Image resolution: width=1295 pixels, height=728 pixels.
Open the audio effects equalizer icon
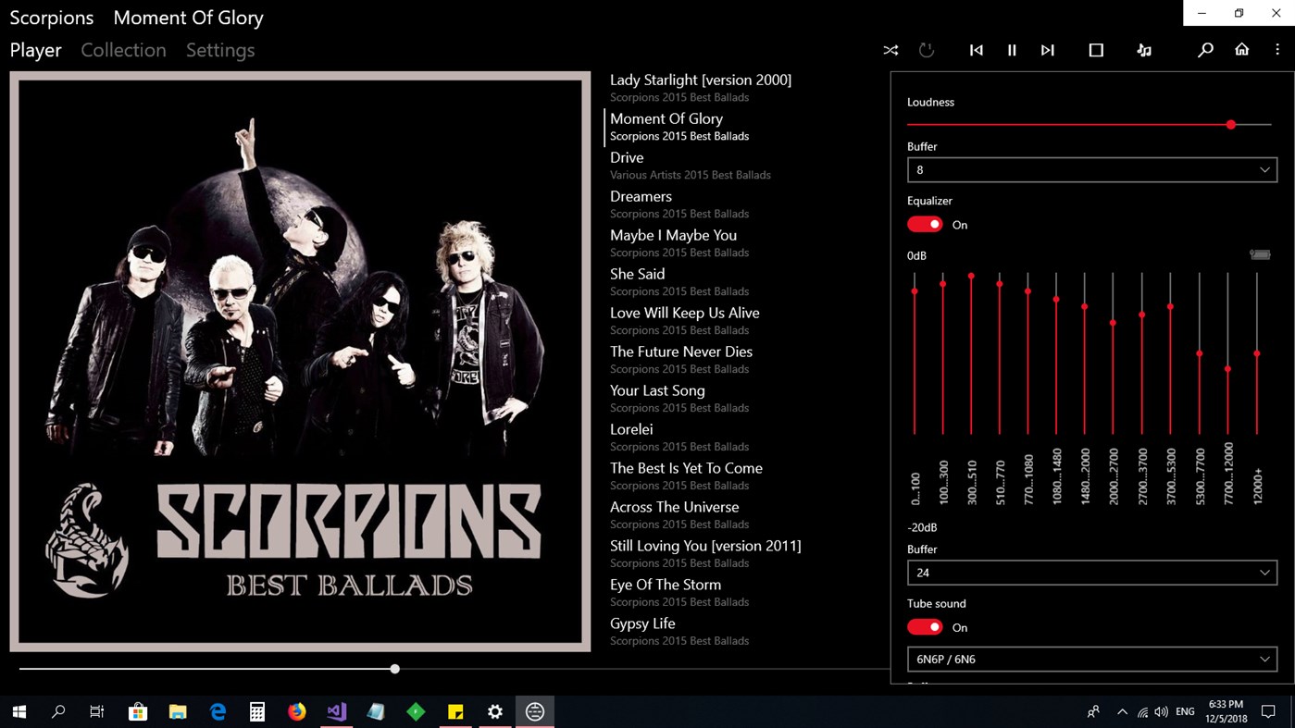[x=1145, y=50]
